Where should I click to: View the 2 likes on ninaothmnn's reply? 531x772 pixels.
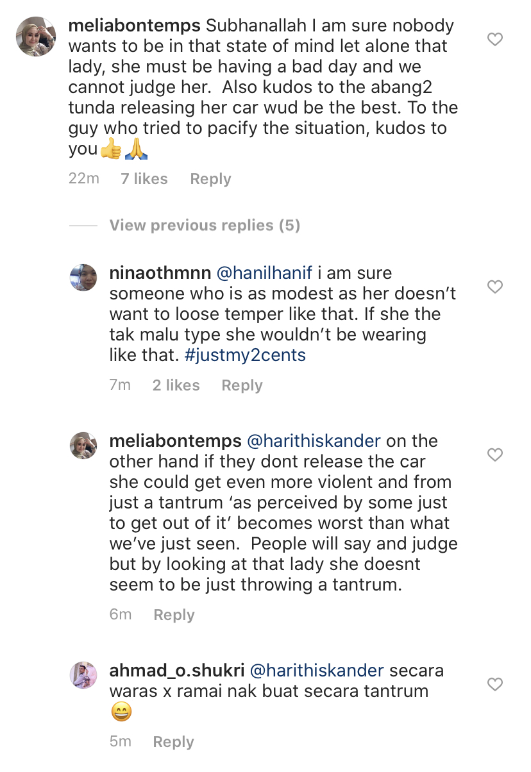176,385
